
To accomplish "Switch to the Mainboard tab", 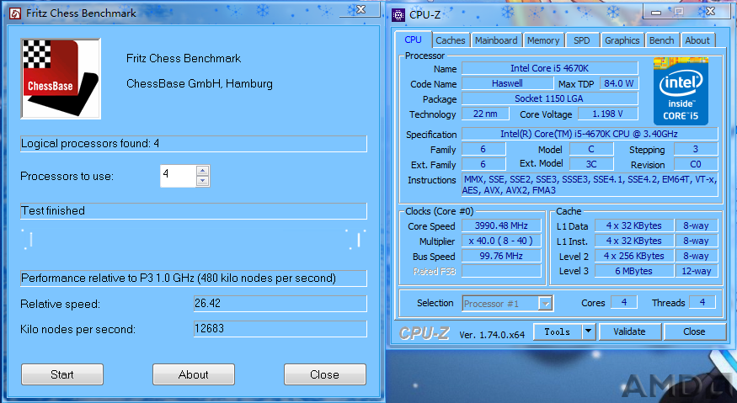I will click(496, 40).
